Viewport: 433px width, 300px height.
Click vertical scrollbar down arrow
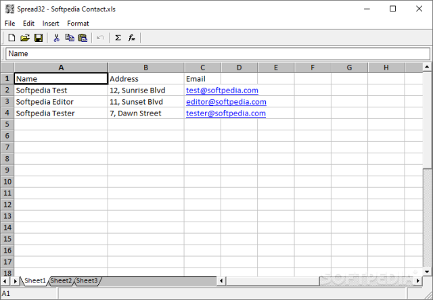[427, 272]
